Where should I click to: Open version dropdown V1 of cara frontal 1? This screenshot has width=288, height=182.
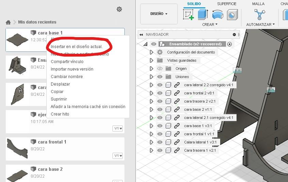click(x=118, y=156)
